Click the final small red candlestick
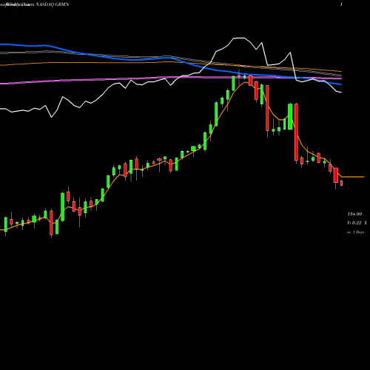370x370 pixels. (x=342, y=183)
